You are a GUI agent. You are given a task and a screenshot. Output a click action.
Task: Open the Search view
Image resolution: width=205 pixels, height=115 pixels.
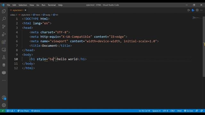coord(4,19)
